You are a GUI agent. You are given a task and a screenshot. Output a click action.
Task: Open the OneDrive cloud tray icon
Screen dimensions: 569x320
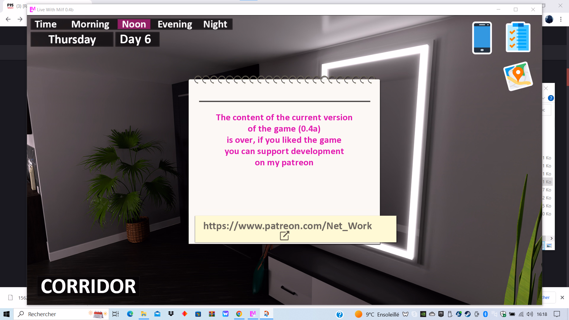pos(432,314)
